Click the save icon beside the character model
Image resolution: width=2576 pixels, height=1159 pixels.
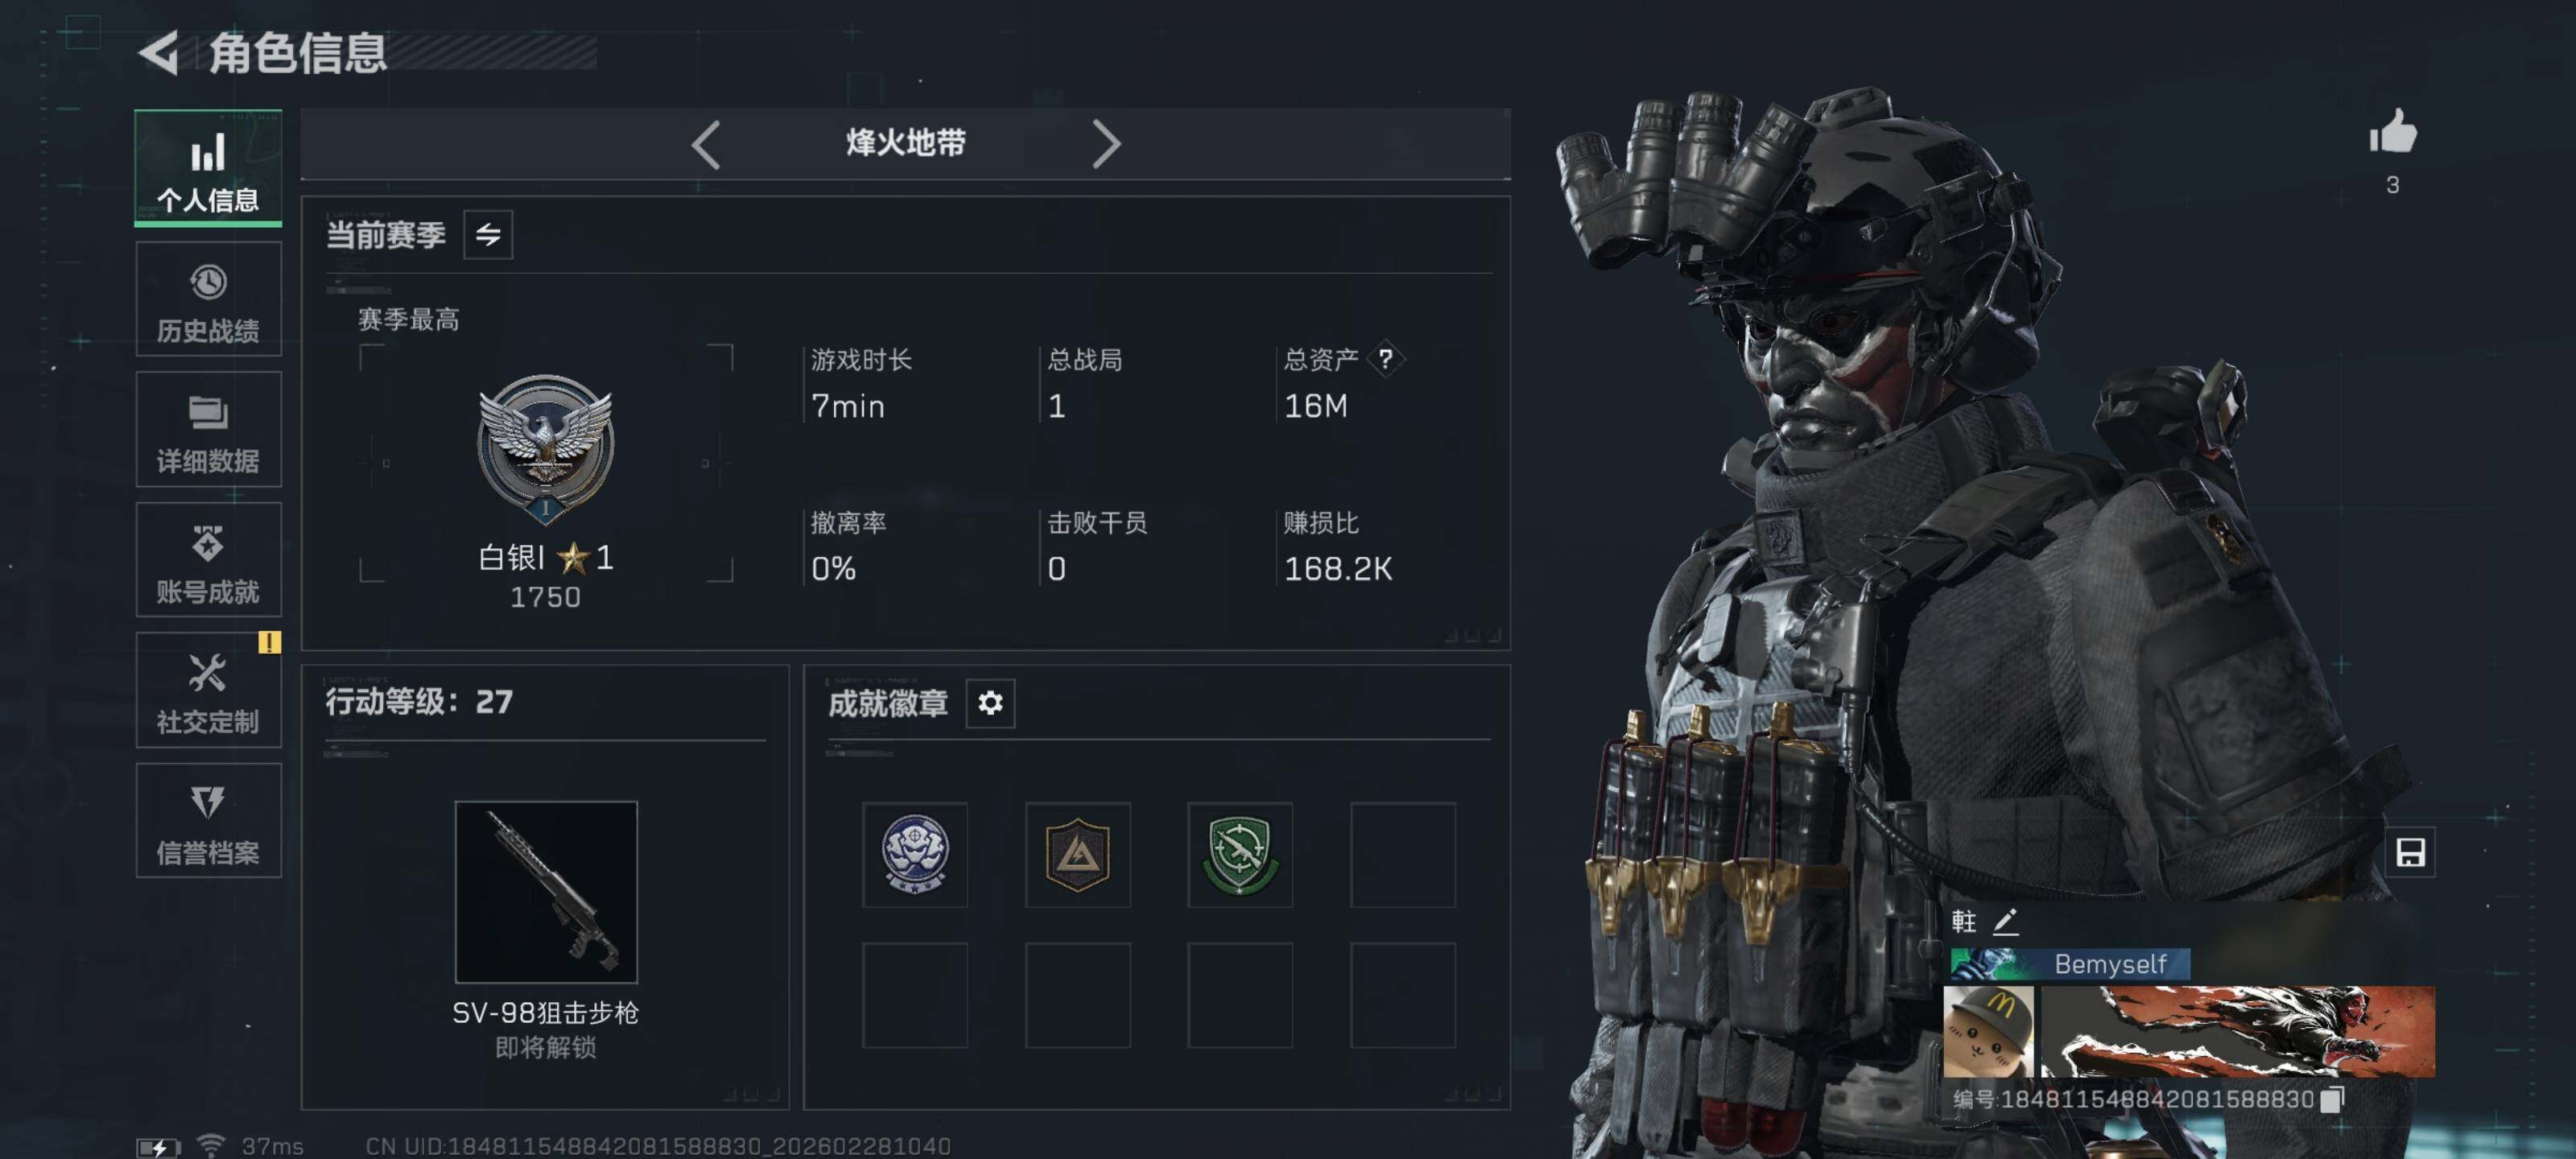(x=2410, y=853)
